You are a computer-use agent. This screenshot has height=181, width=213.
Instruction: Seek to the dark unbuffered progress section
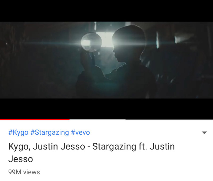[169, 120]
